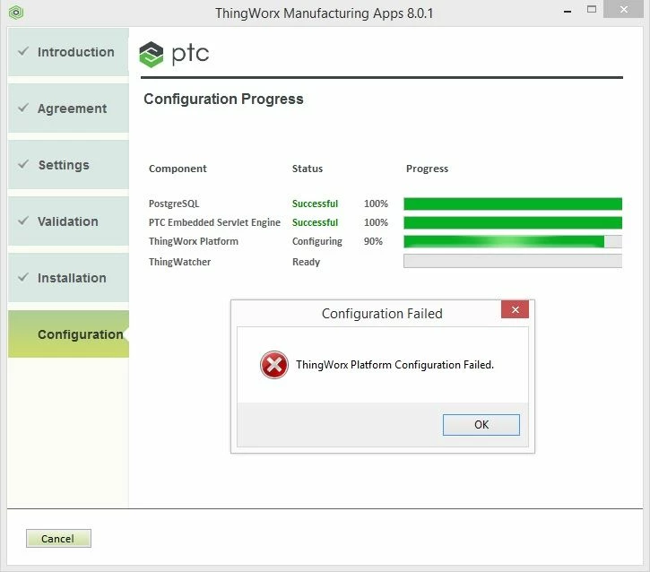Click the red error icon in dialog
This screenshot has height=572, width=650.
click(x=274, y=365)
